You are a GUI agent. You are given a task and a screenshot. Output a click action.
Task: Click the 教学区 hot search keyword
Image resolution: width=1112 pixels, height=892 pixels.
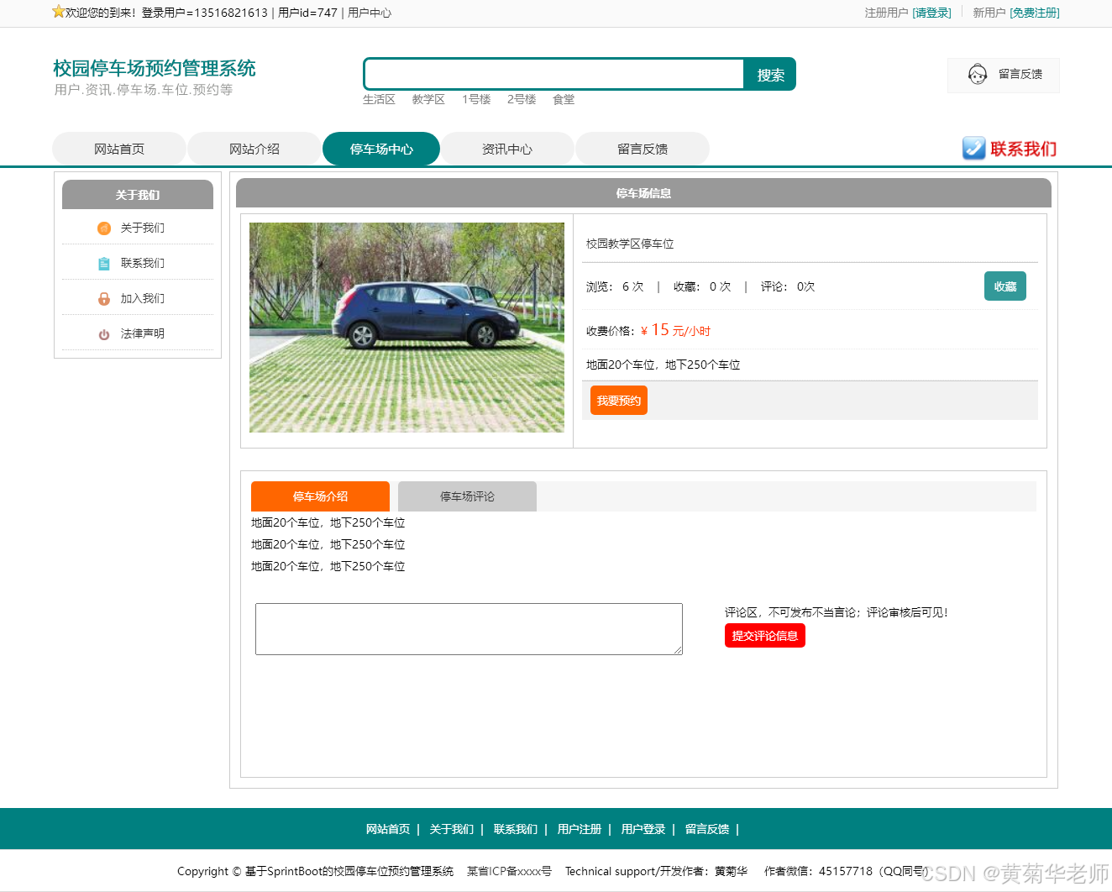point(428,99)
